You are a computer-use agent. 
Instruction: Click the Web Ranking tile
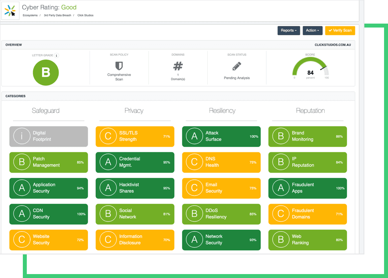[x=307, y=240]
